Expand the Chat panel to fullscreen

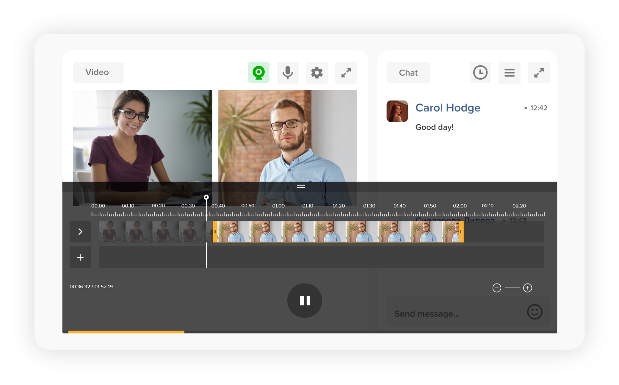point(538,72)
